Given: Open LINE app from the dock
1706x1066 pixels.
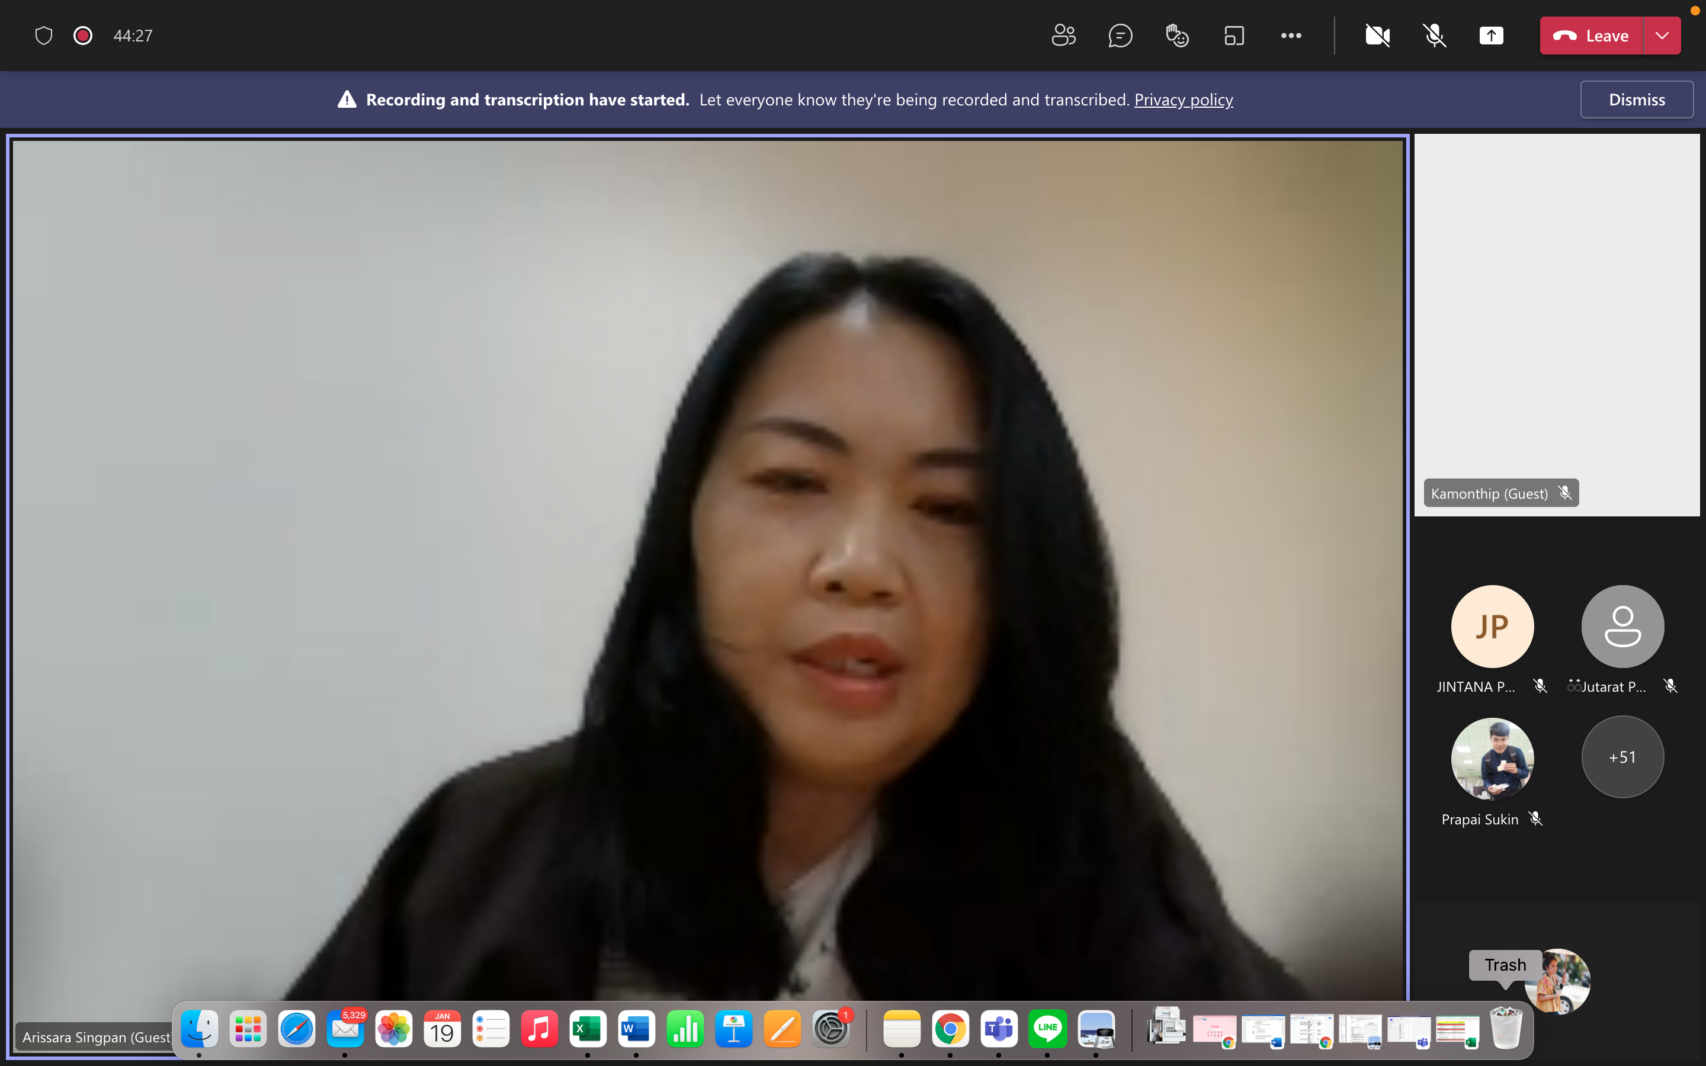Looking at the screenshot, I should 1047,1029.
